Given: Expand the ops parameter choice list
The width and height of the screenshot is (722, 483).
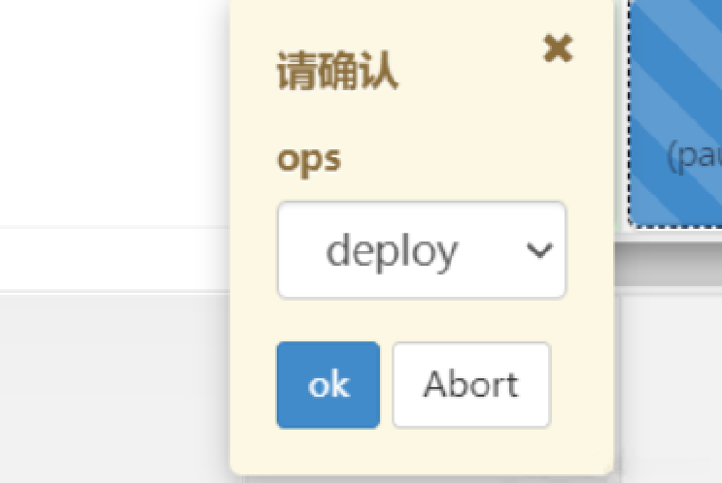Looking at the screenshot, I should (x=421, y=251).
